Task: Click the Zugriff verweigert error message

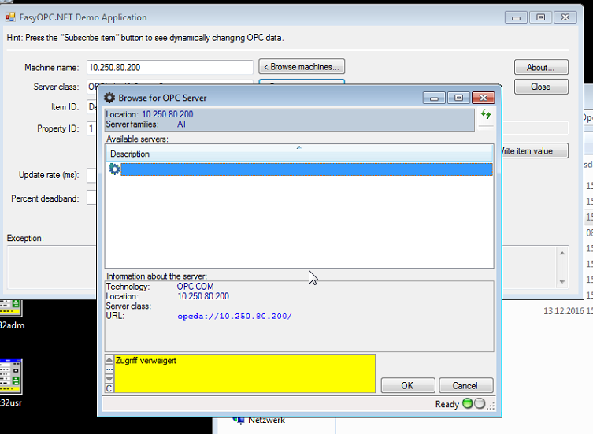Action: point(146,360)
